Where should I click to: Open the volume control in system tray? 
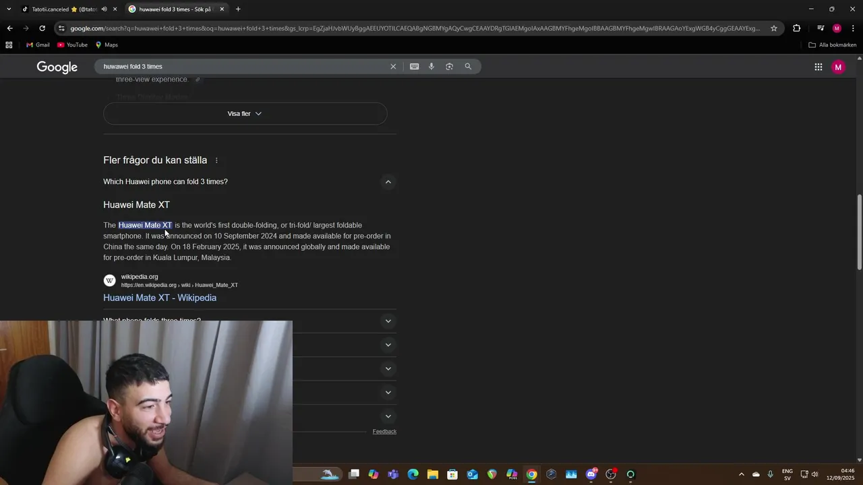[x=814, y=474]
